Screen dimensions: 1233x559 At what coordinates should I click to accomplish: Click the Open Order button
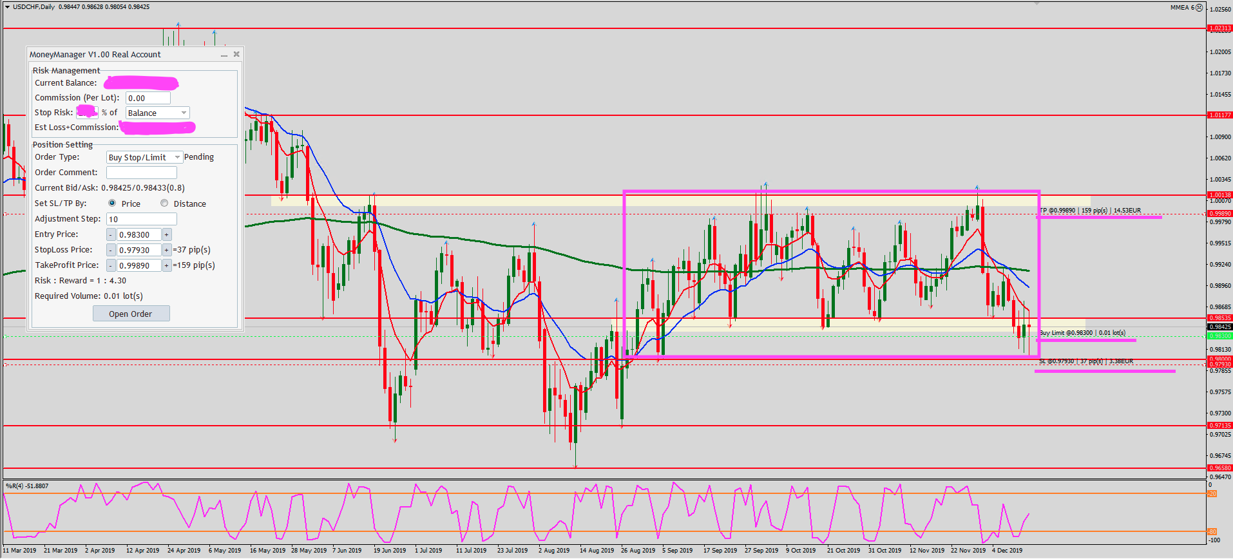(131, 314)
